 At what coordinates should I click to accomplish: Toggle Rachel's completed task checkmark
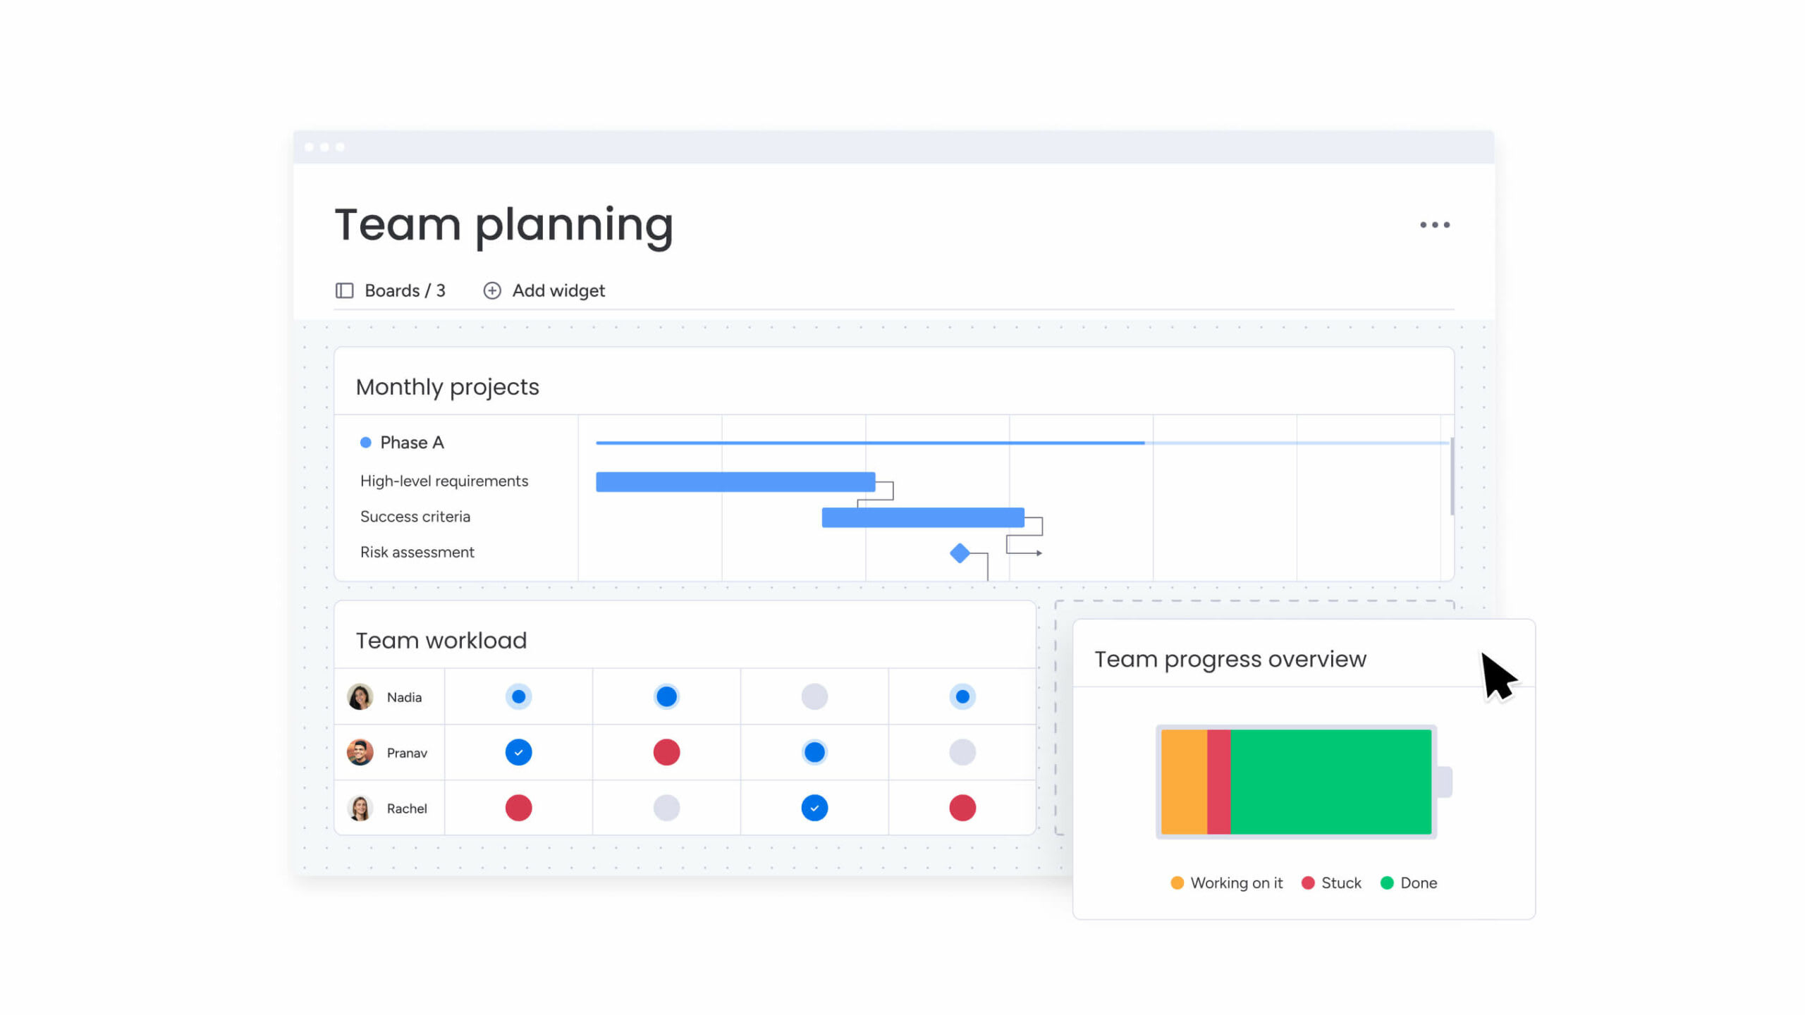pyautogui.click(x=813, y=808)
